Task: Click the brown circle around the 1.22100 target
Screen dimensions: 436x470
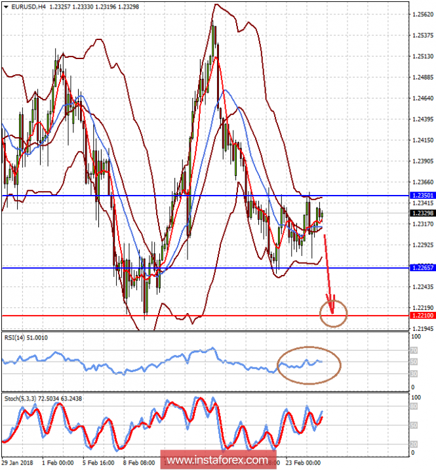Action: (333, 314)
